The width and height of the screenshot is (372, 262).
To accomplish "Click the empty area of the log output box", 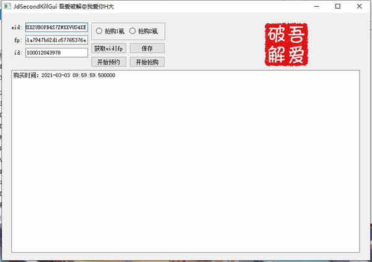I will [185, 167].
